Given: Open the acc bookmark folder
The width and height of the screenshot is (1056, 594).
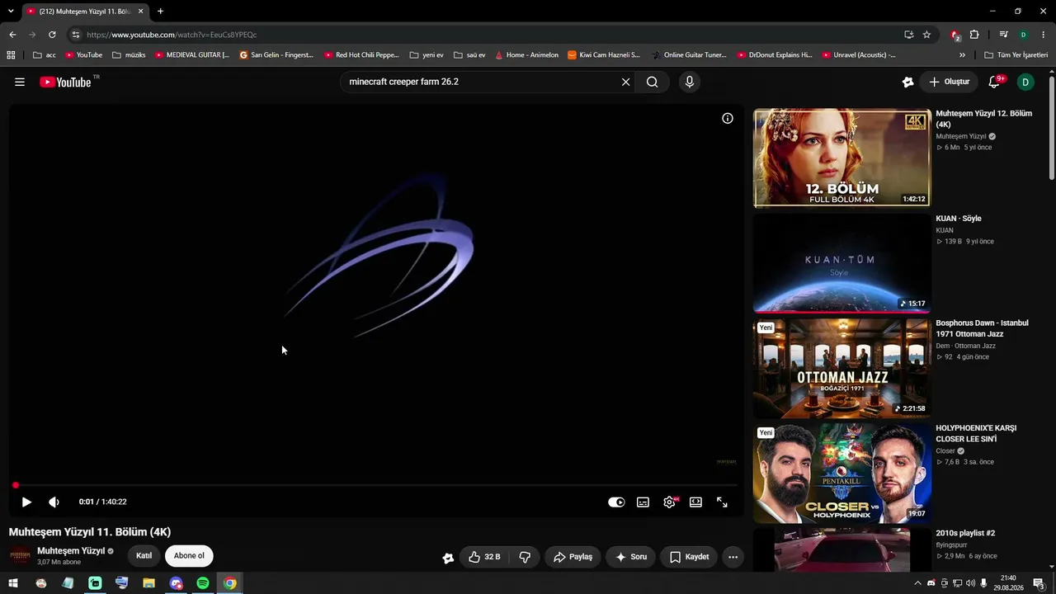Looking at the screenshot, I should point(45,55).
